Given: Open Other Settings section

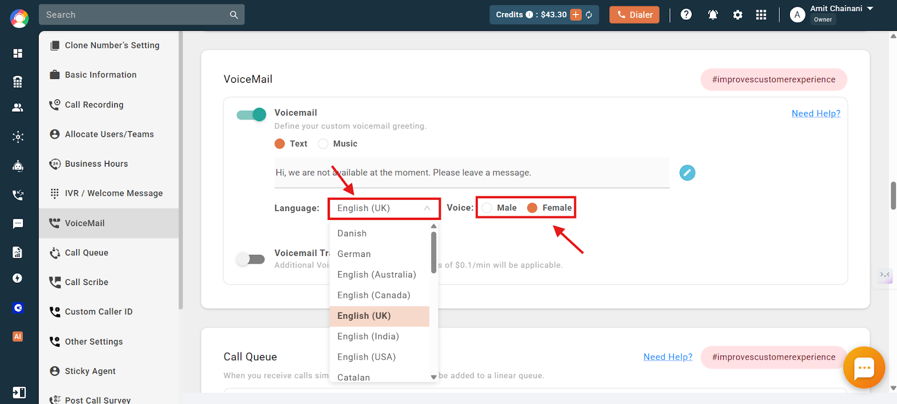Looking at the screenshot, I should [109, 342].
